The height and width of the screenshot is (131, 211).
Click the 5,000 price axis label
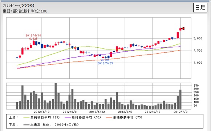[x=198, y=39]
